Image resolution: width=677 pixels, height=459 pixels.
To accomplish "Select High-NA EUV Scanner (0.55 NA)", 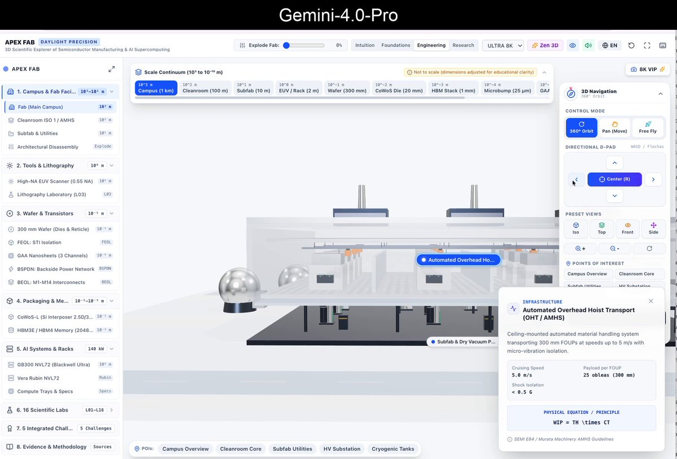I will click(60, 182).
